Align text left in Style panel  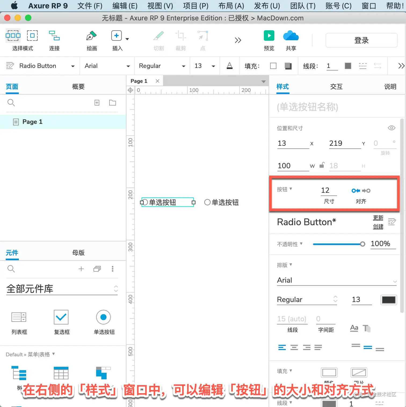click(x=282, y=348)
